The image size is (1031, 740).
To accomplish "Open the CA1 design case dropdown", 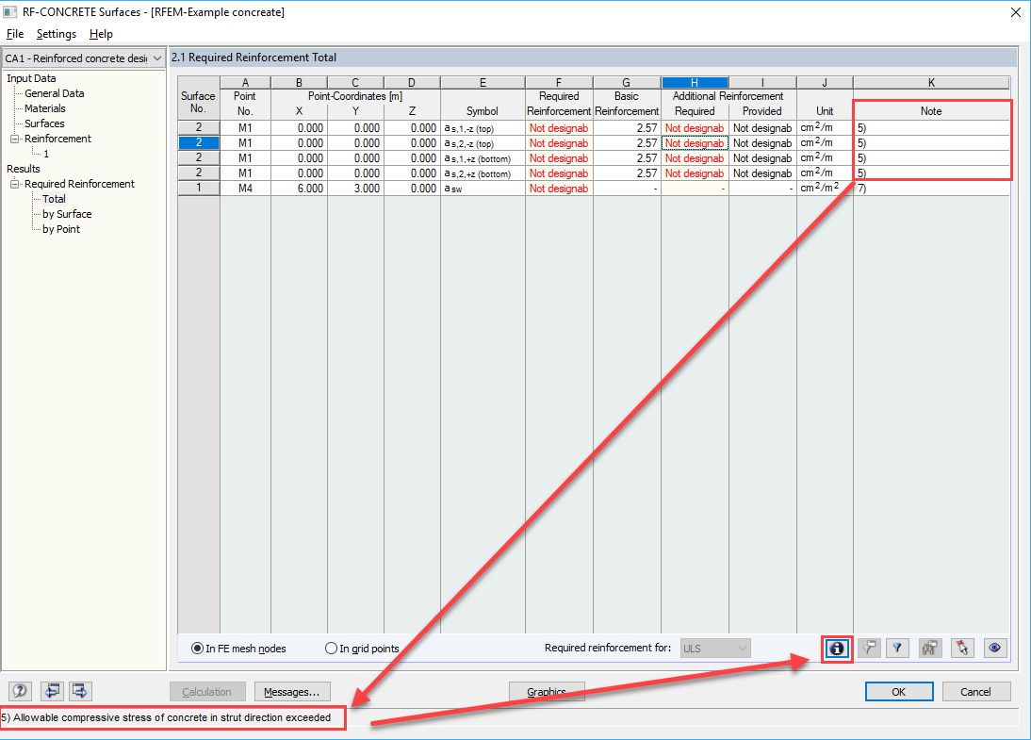I will click(84, 58).
